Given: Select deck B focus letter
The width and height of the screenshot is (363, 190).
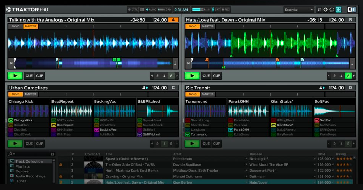Looking at the screenshot, I should [350, 20].
